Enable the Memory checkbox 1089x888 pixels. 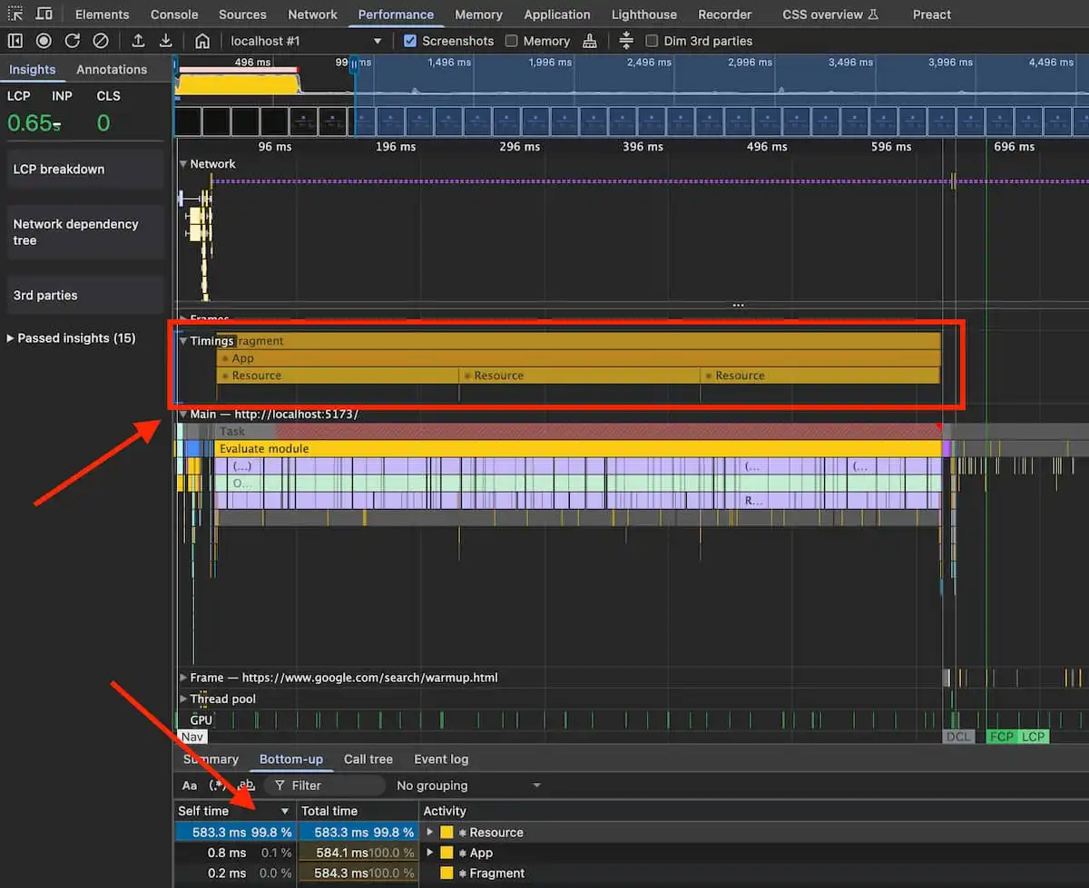point(512,41)
